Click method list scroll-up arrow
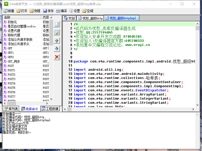This screenshot has width=202, height=151. click(51, 18)
